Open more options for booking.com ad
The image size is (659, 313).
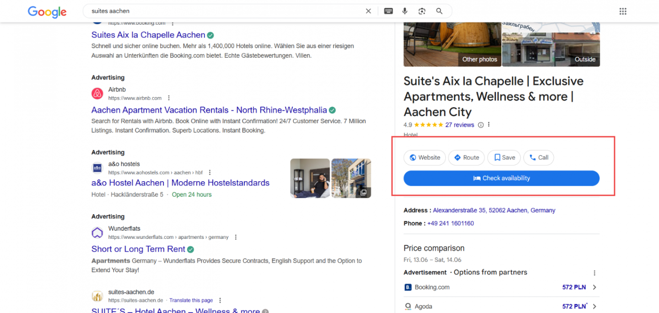pyautogui.click(x=173, y=23)
